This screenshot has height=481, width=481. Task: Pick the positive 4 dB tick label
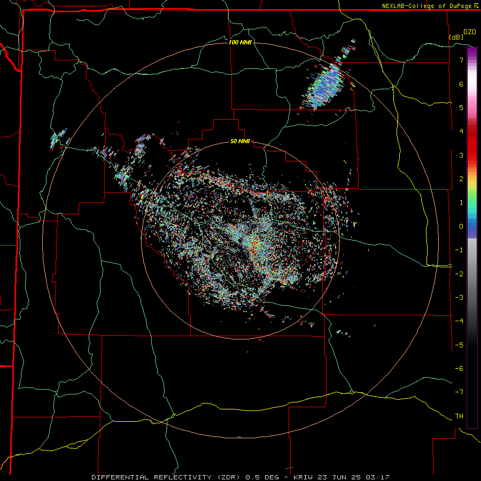461,131
